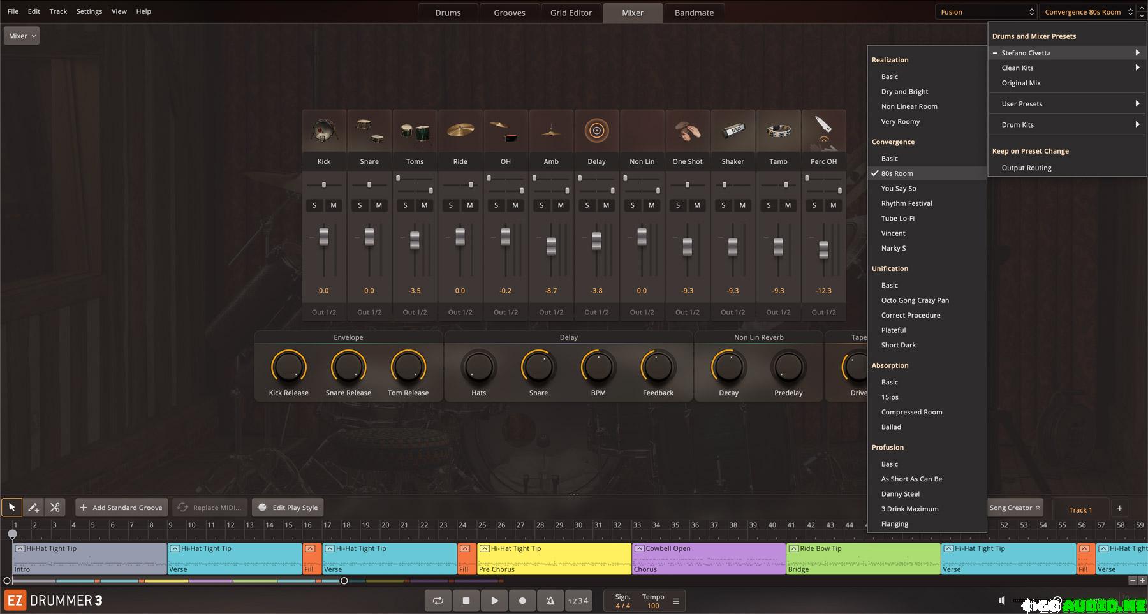Screen dimensions: 1148x614
Task: Solo the Snare channel
Action: click(x=360, y=205)
